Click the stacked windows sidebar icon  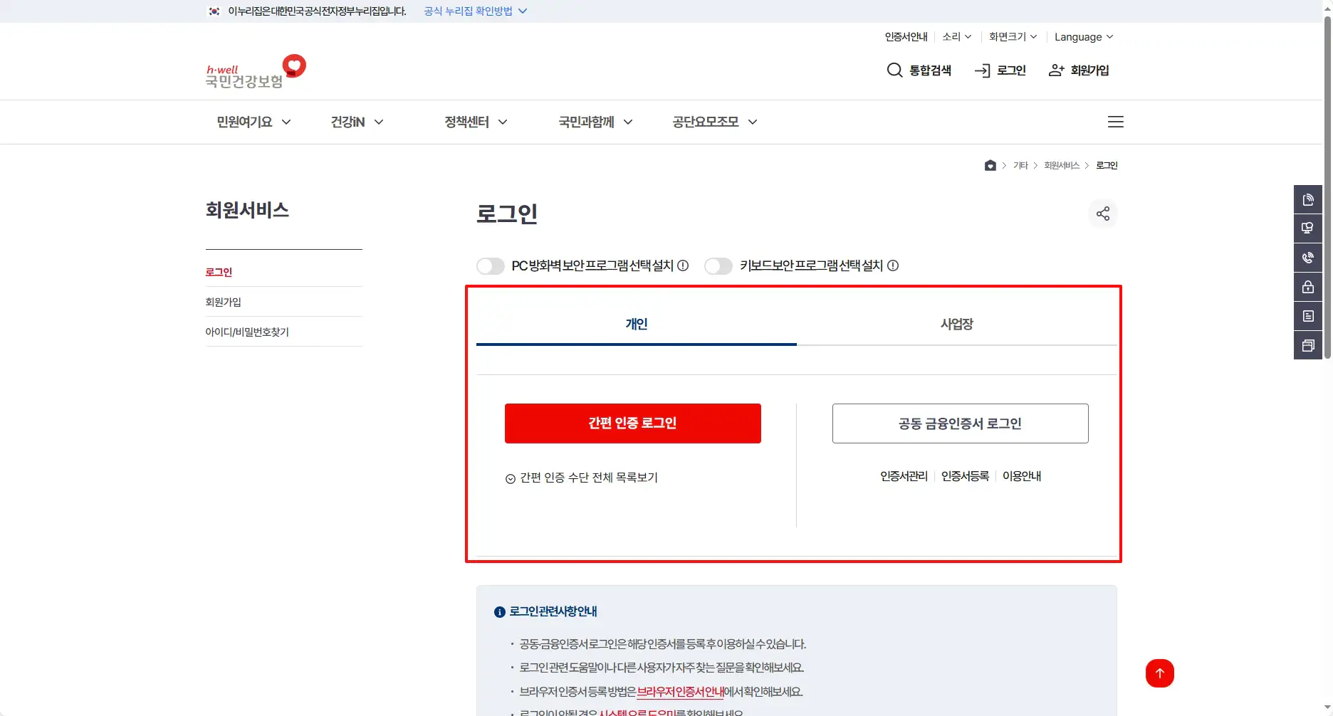click(x=1308, y=345)
